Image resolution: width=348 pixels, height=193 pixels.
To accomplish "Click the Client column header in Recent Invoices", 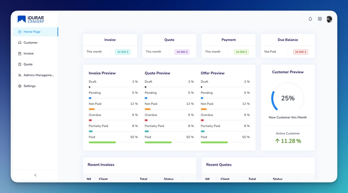I will [x=103, y=179].
